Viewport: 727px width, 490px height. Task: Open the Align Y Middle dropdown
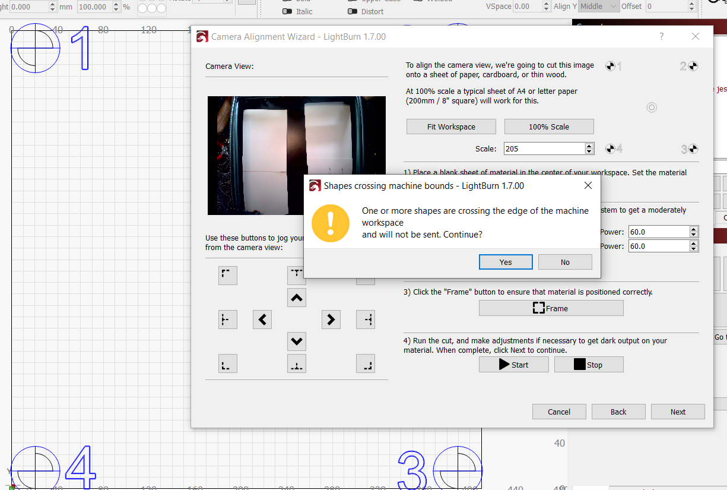pos(599,6)
